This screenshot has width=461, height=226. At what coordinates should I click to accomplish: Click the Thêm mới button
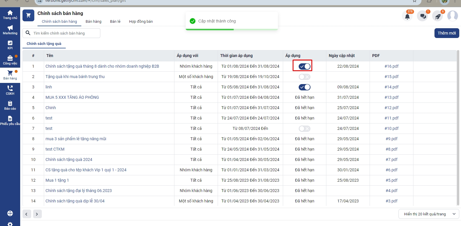click(446, 33)
